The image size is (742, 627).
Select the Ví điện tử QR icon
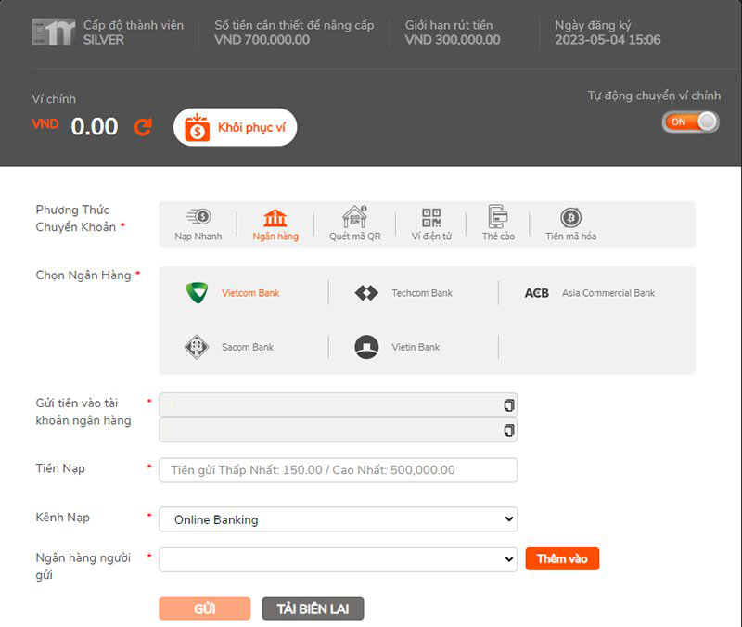point(431,218)
